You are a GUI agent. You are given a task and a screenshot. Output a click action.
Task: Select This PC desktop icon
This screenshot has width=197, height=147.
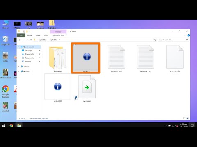click(x=5, y=24)
